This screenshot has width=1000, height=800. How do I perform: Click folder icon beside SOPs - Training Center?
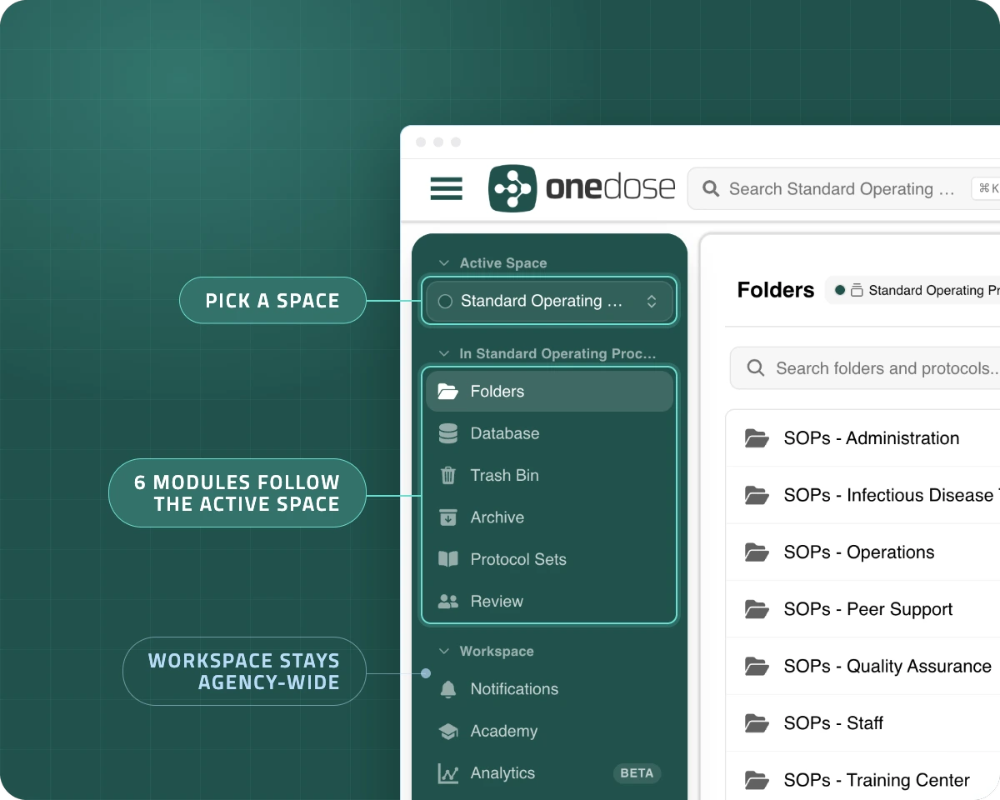[757, 780]
